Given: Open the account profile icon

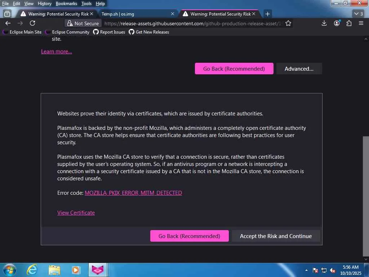Looking at the screenshot, I should (337, 23).
